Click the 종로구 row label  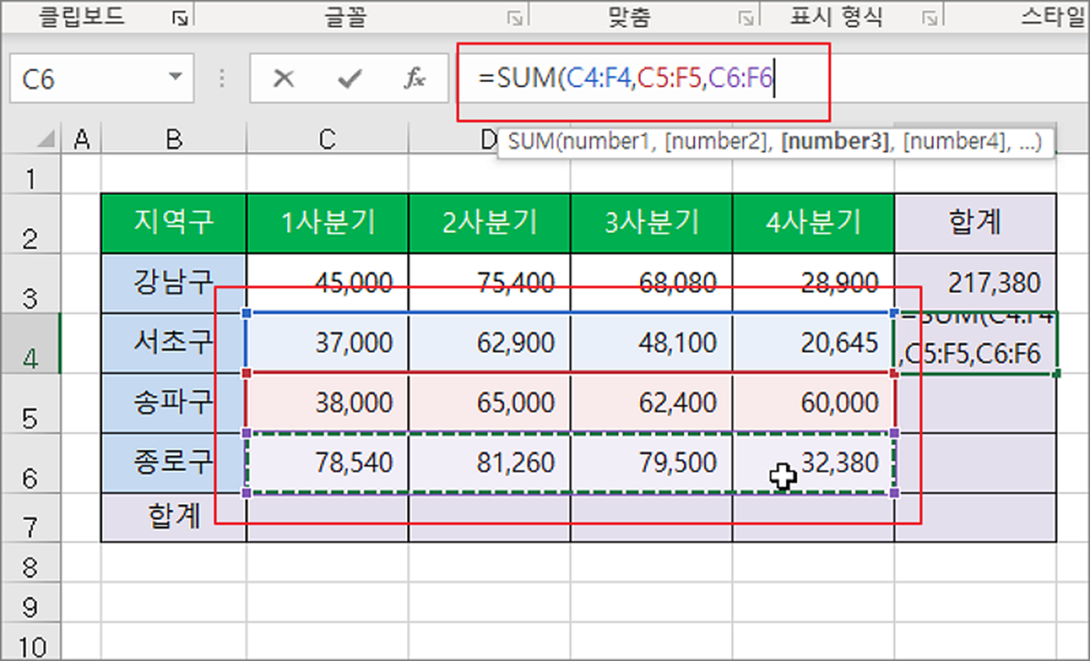point(174,462)
